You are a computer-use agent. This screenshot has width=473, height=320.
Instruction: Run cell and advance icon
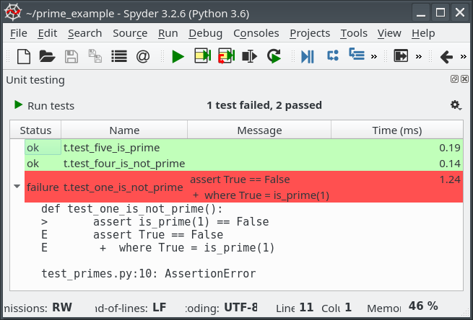(x=226, y=56)
